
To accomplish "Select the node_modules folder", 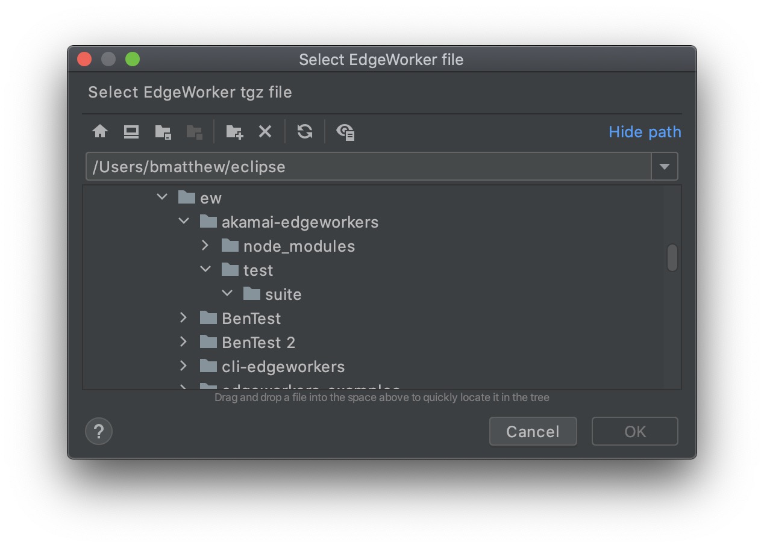I will (288, 246).
